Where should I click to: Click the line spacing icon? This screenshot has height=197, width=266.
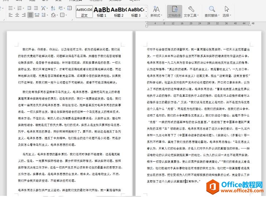(44, 15)
